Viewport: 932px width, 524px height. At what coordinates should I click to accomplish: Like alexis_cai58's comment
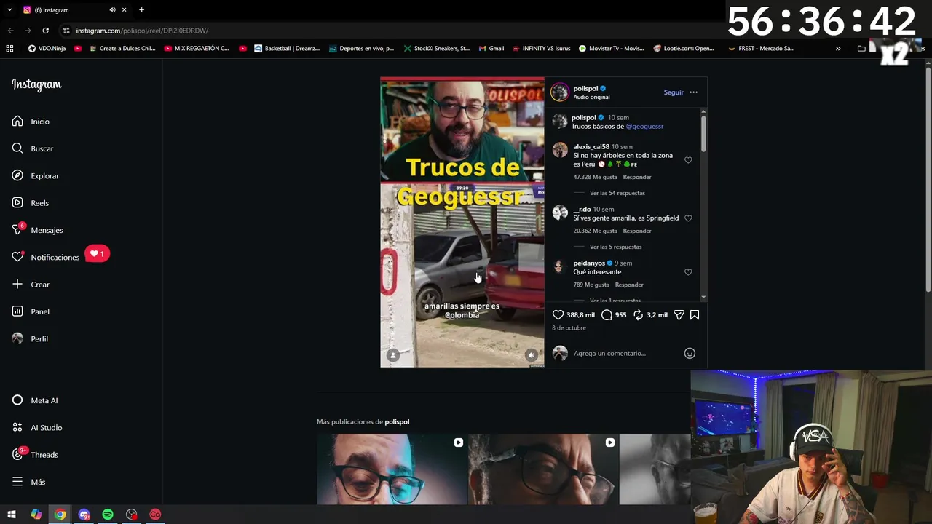pos(688,160)
